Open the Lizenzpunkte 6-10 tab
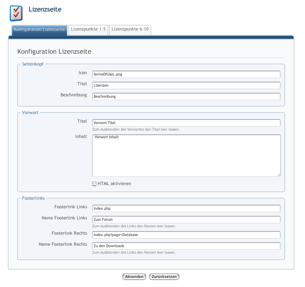Image resolution: width=305 pixels, height=287 pixels. (x=130, y=29)
